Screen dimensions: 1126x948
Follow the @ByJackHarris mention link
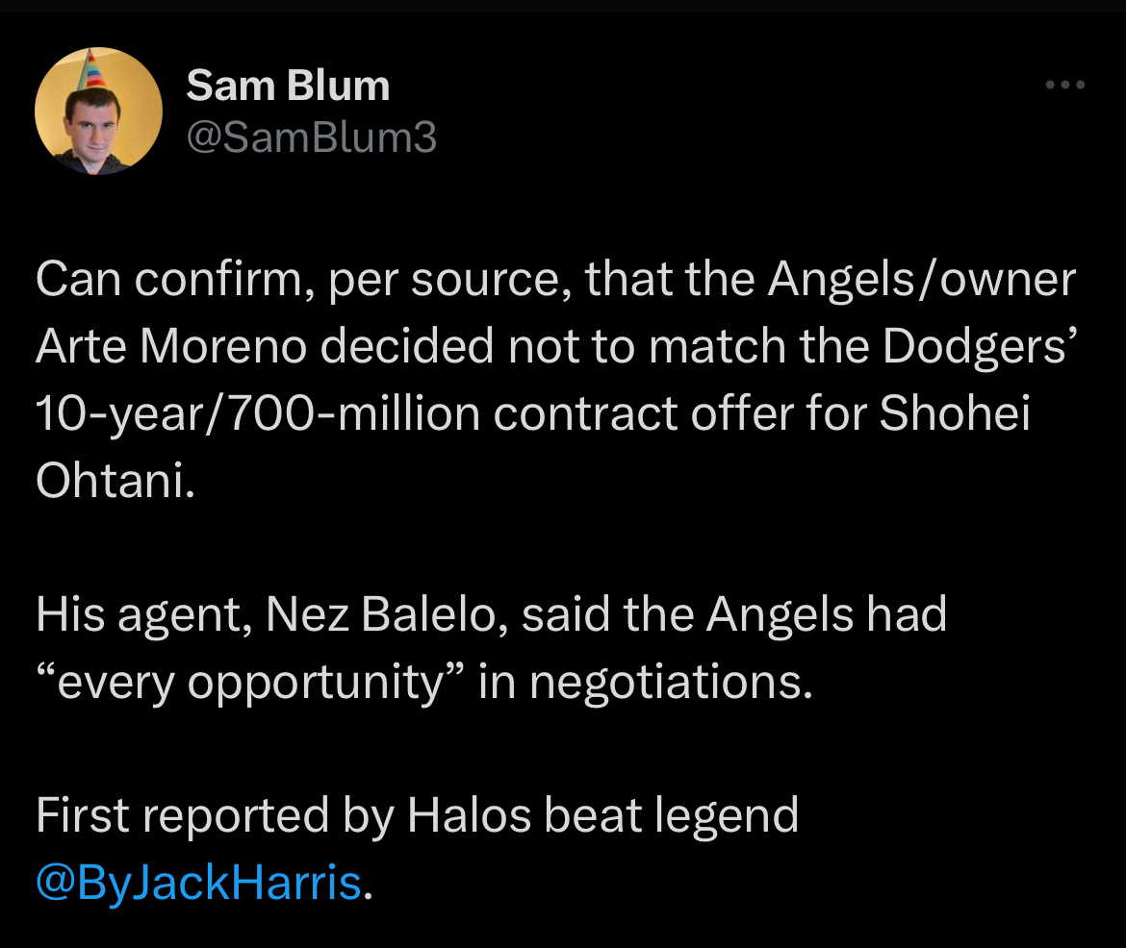[198, 882]
